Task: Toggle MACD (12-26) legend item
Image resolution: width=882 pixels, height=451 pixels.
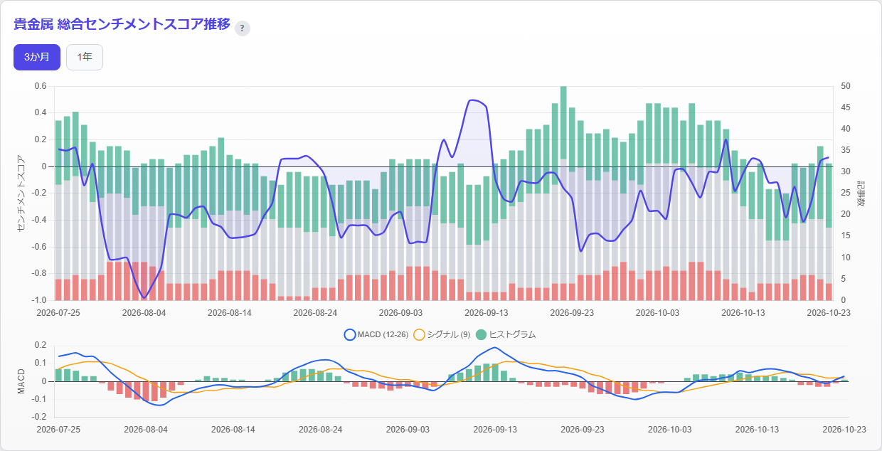Action: 376,334
